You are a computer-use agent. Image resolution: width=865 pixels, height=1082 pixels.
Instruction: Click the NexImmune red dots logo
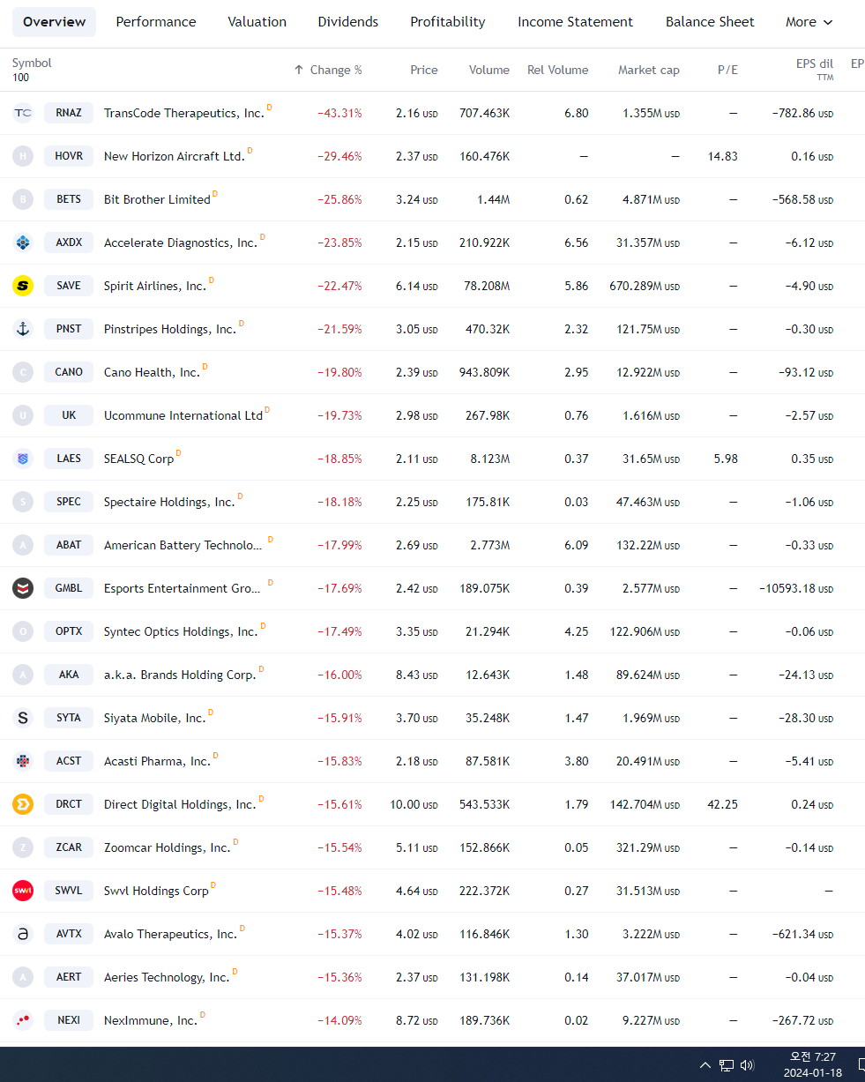(23, 1020)
